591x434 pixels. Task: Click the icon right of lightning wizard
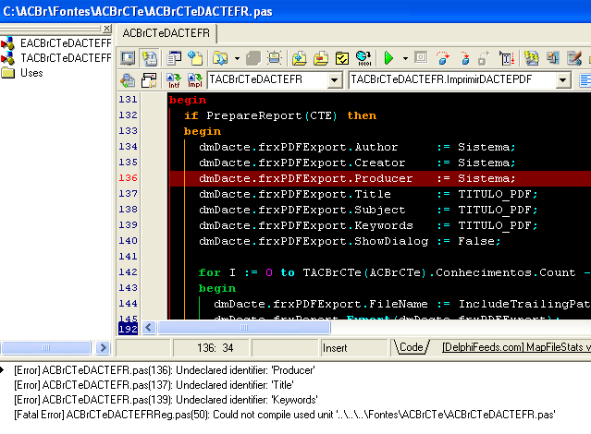tap(552, 58)
